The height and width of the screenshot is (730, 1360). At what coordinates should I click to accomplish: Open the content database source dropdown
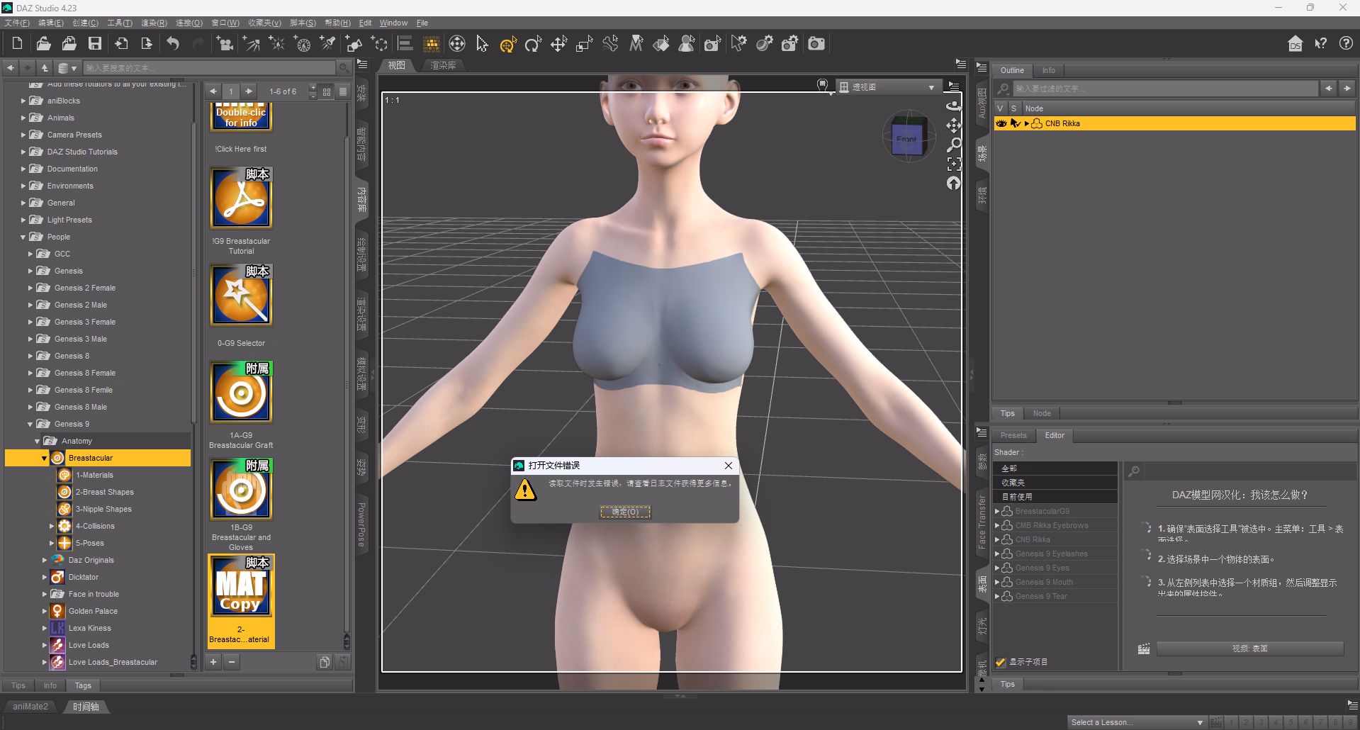point(67,68)
